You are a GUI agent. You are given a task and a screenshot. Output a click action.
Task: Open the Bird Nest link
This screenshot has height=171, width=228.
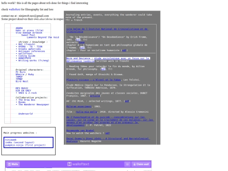pyautogui.click(x=22, y=81)
